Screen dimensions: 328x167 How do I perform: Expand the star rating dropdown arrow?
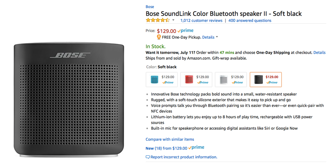pyautogui.click(x=173, y=20)
